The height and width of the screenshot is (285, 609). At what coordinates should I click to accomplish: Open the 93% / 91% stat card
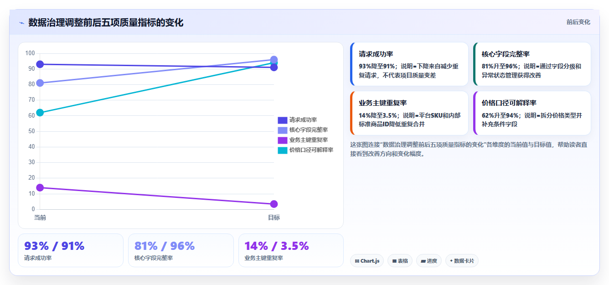click(71, 250)
